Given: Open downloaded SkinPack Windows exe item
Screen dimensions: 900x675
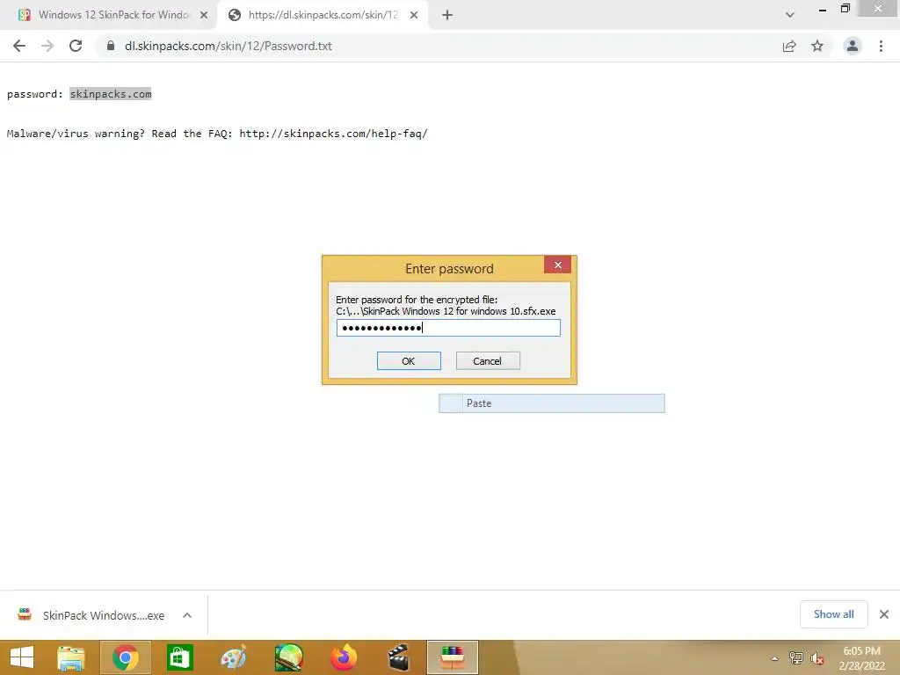Looking at the screenshot, I should coord(104,615).
